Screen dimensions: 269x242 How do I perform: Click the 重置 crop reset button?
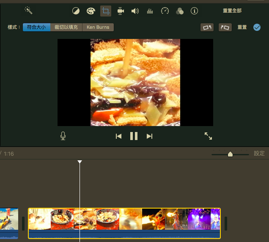[242, 27]
